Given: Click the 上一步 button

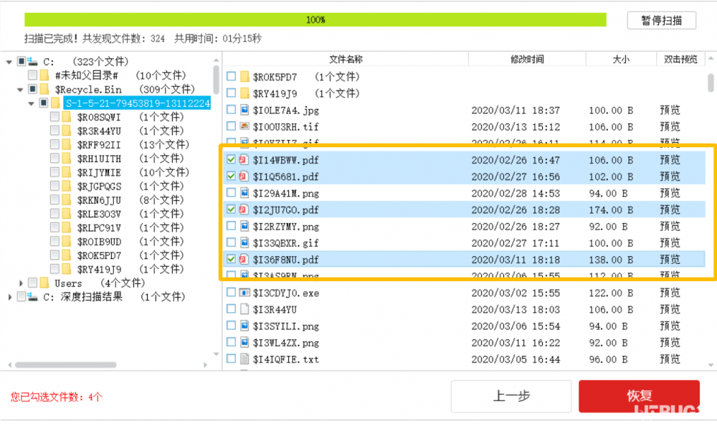Looking at the screenshot, I should 511,396.
